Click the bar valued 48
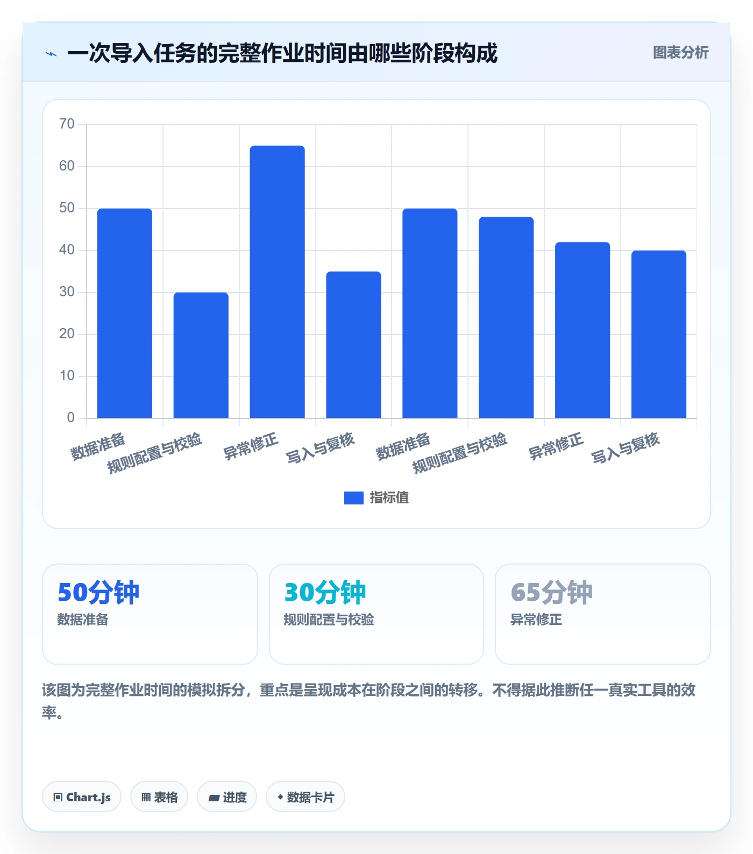Image resolution: width=753 pixels, height=854 pixels. (506, 317)
